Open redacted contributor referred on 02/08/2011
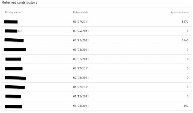This screenshot has width=193, height=113. point(15,78)
